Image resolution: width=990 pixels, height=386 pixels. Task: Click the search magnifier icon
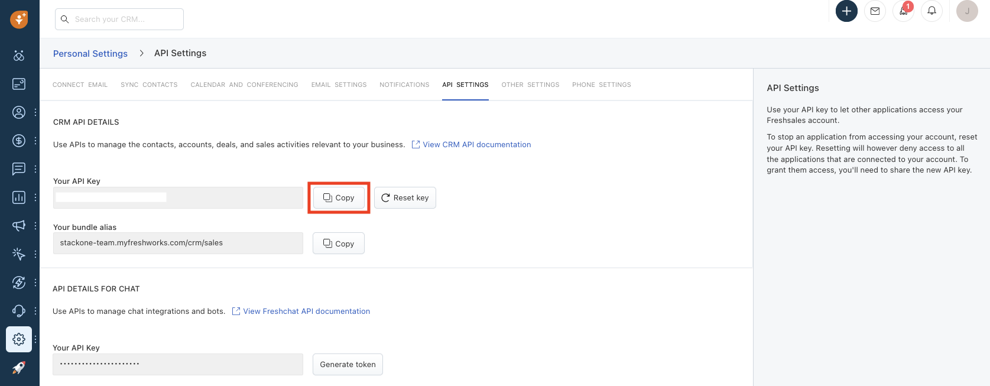pos(65,20)
